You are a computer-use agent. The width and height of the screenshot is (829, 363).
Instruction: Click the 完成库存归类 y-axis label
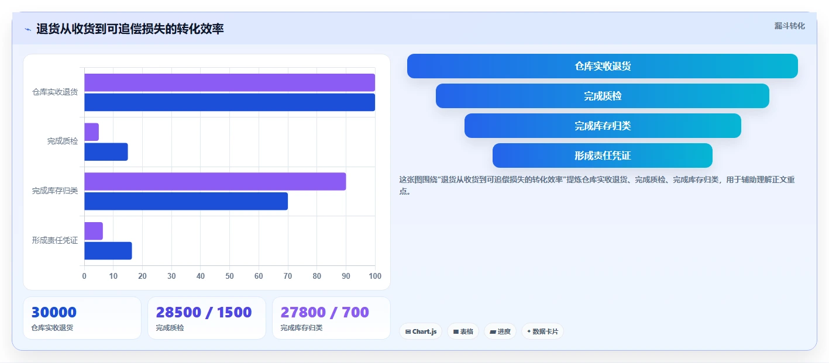pos(55,191)
